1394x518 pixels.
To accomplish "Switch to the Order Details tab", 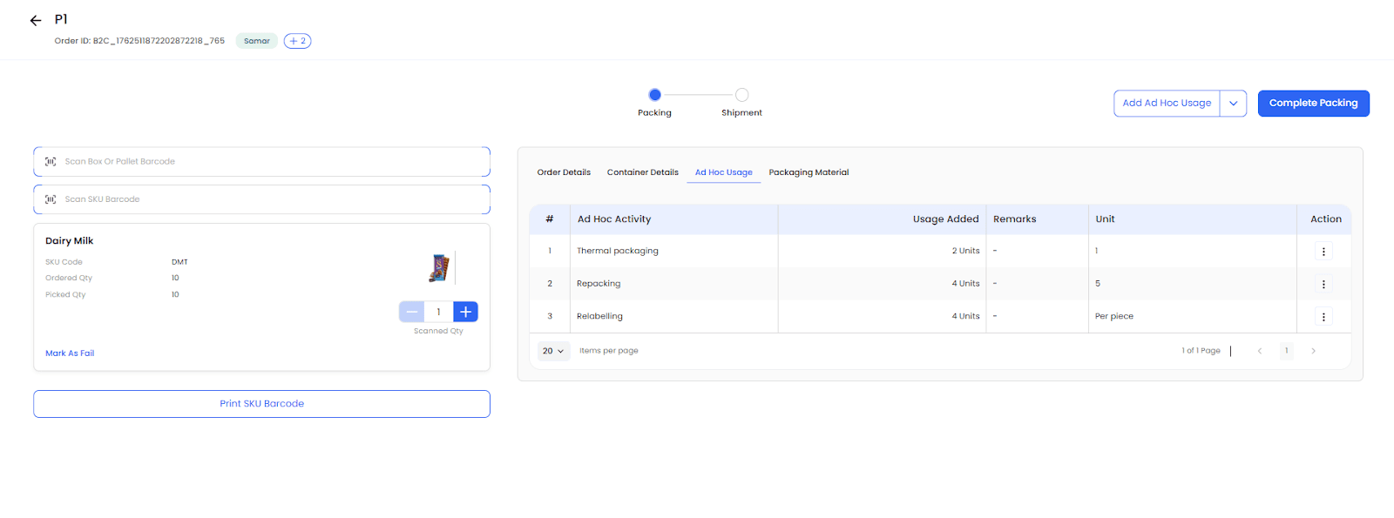I will [564, 172].
